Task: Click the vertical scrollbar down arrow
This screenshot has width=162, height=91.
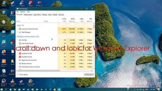Action: (x=94, y=69)
